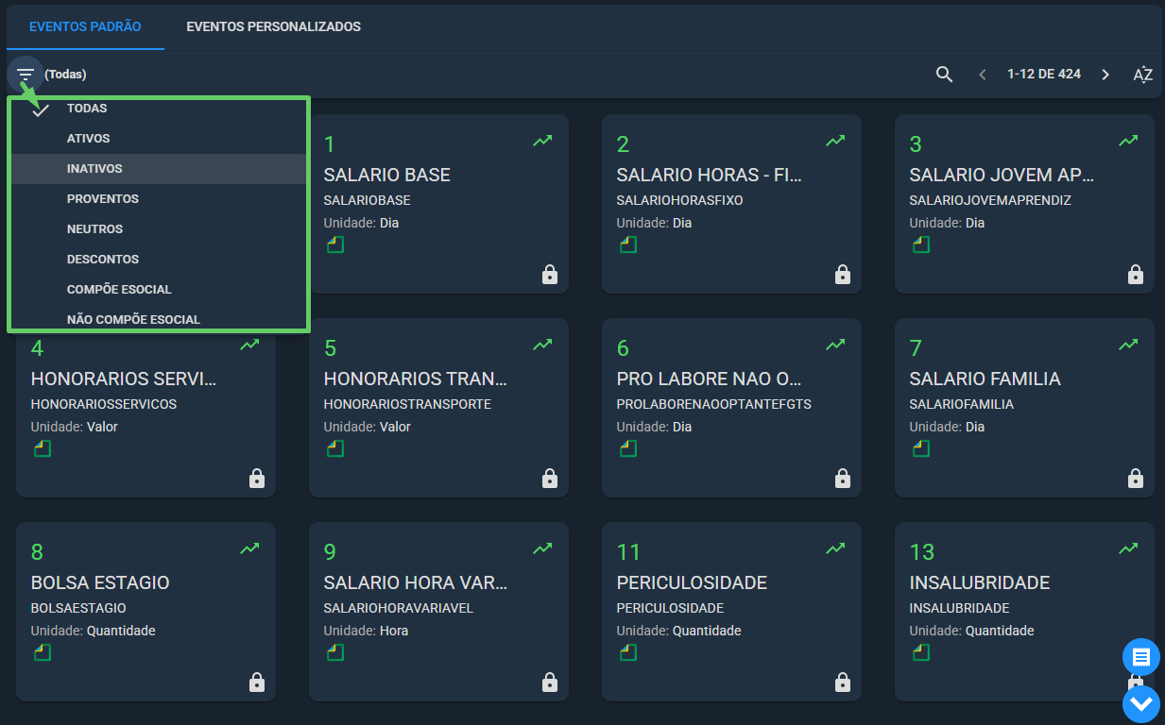Switch to the EVENTOS PERSONALIZADOS tab
Viewport: 1165px width, 725px height.
pyautogui.click(x=274, y=26)
